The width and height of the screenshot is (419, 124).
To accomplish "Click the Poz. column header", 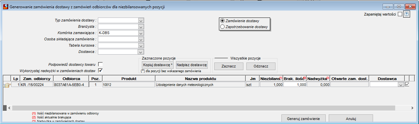I will point(96,79).
